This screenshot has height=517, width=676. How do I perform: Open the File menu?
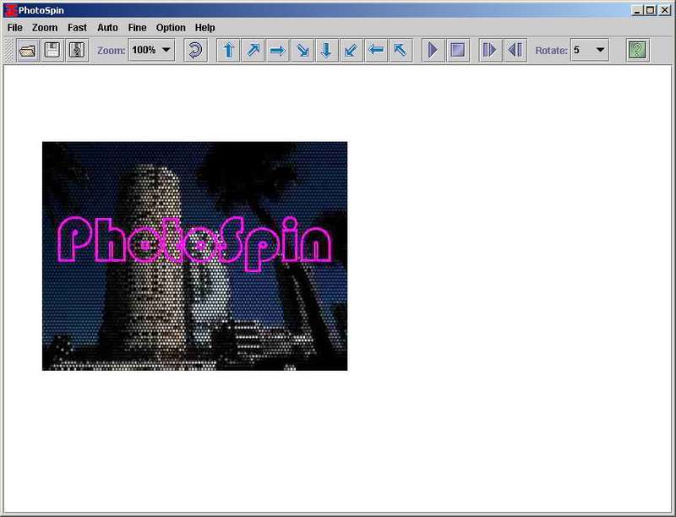pos(14,28)
